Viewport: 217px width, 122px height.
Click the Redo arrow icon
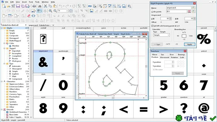click(x=67, y=6)
